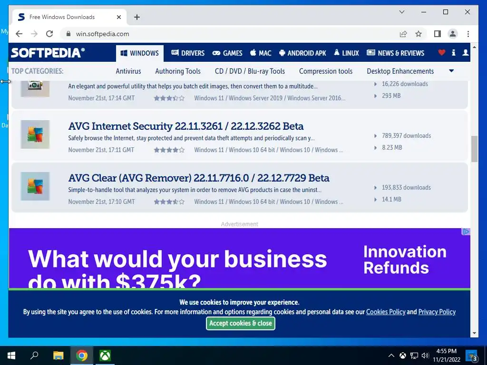The image size is (487, 365).
Task: Open the Antivirus category
Action: pos(128,71)
